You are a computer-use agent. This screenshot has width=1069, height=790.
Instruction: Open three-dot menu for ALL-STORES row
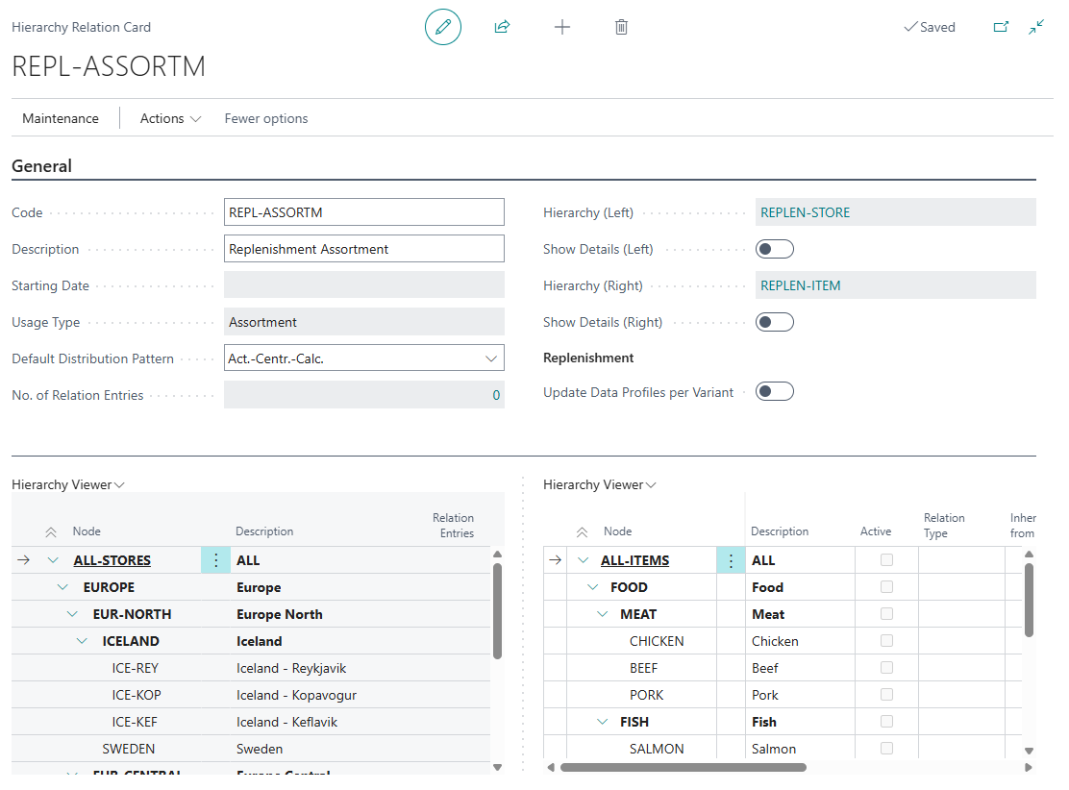[216, 560]
